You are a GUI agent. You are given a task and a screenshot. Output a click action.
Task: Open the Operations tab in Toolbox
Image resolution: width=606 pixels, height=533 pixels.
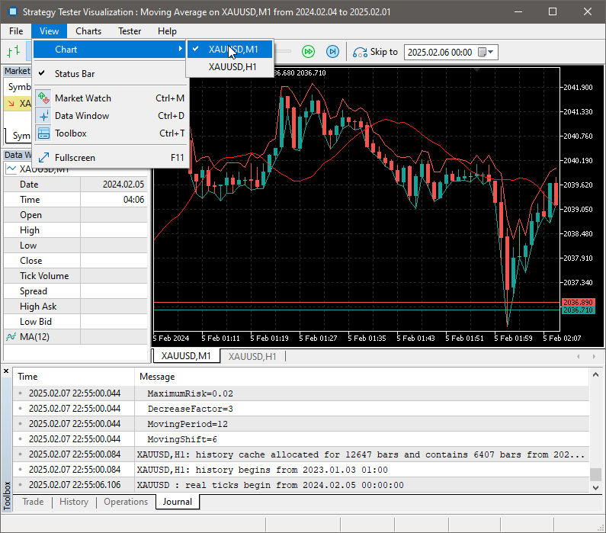(x=126, y=502)
